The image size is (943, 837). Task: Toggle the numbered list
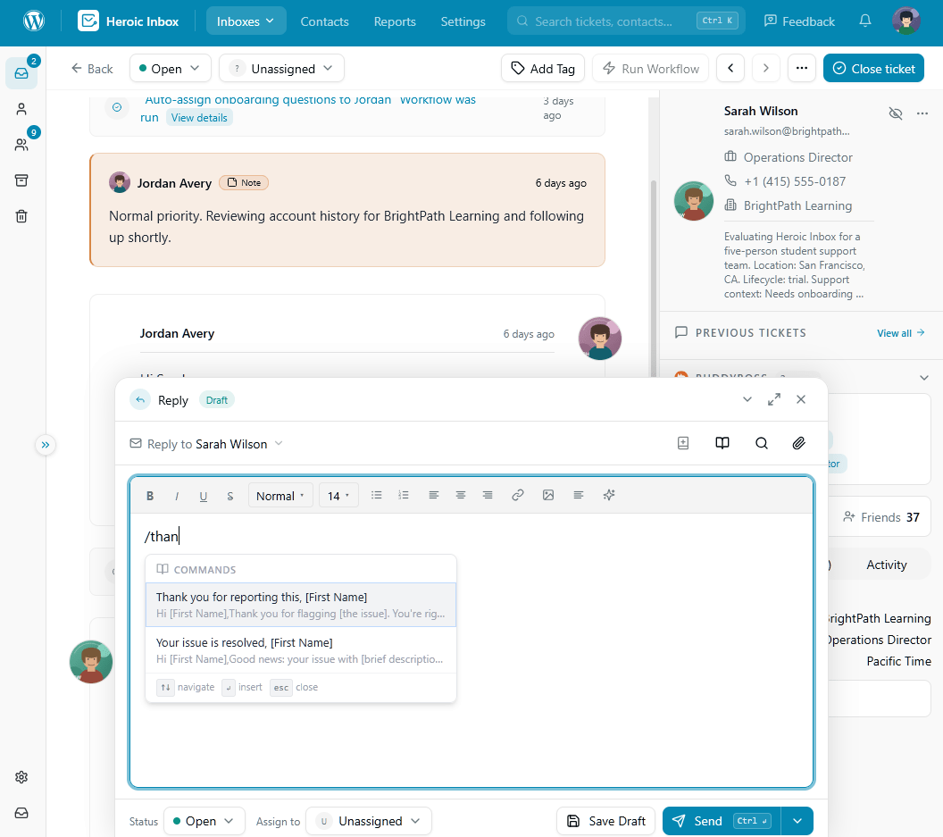[404, 495]
